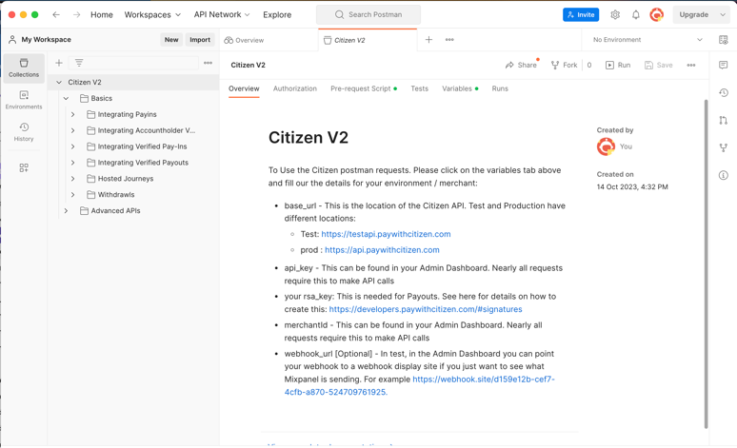Open History in the sidebar
This screenshot has height=448, width=737.
pos(24,132)
